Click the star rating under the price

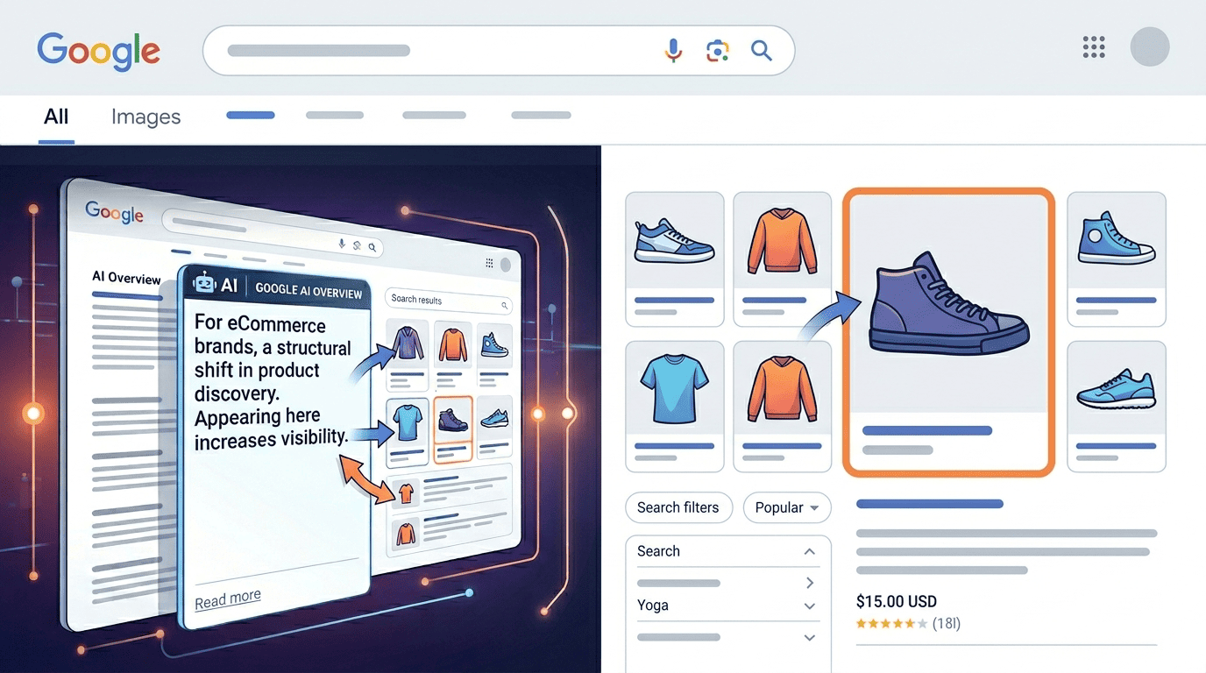[891, 624]
